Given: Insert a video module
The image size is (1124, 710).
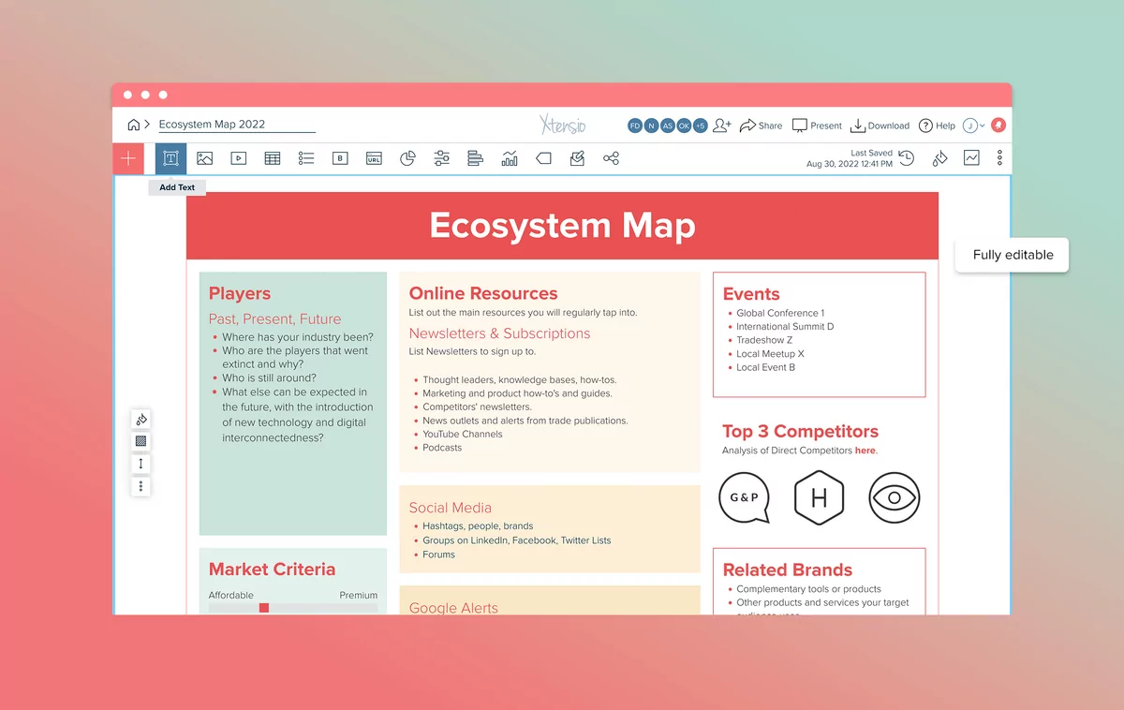Looking at the screenshot, I should [238, 158].
